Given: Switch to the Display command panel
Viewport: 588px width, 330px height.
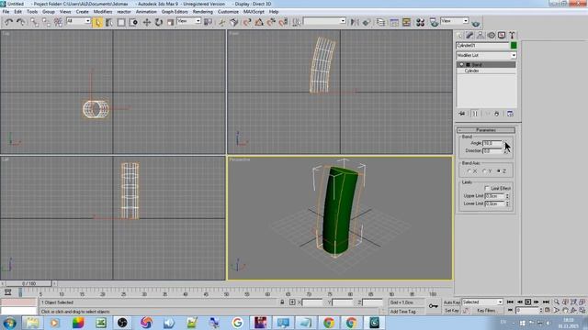Looking at the screenshot, I should 502,35.
